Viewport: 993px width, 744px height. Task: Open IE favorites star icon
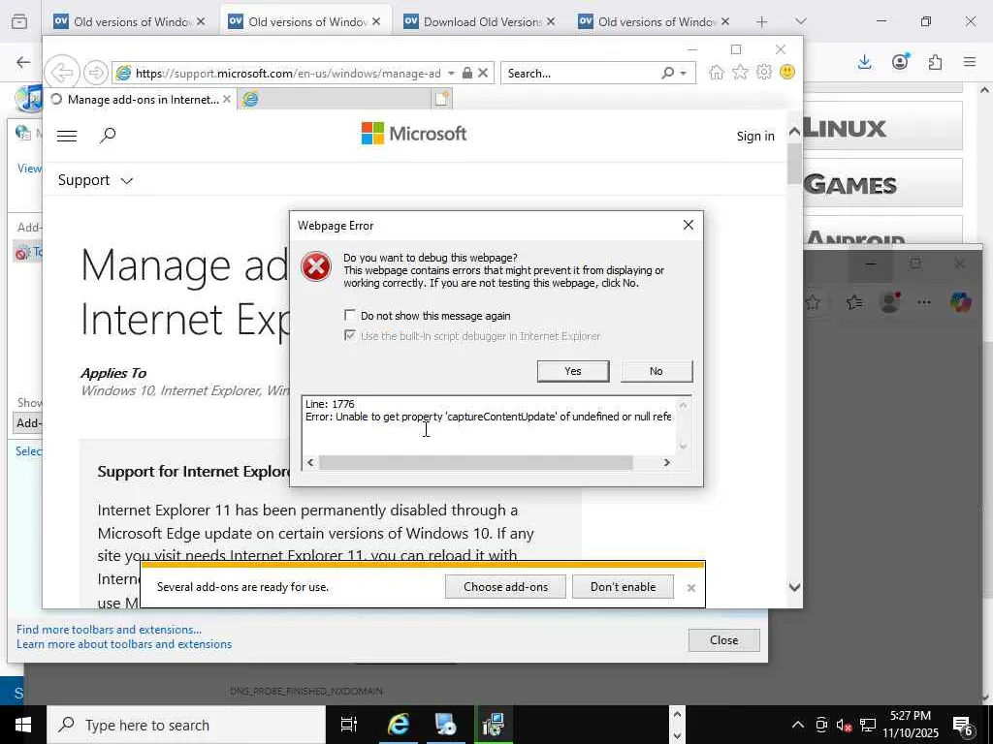coord(740,73)
